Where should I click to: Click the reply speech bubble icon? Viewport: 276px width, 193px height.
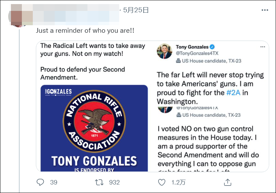41,182
